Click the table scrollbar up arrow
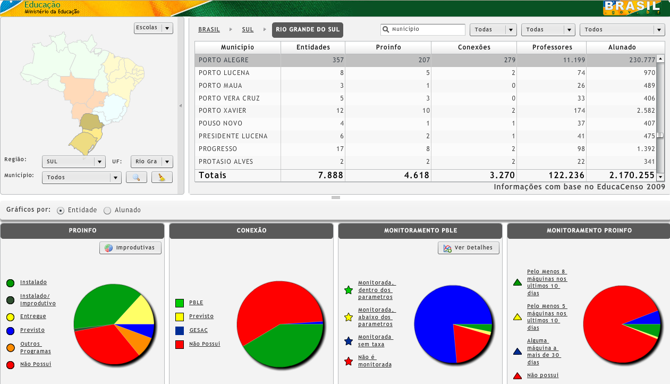This screenshot has height=384, width=670. [x=660, y=59]
